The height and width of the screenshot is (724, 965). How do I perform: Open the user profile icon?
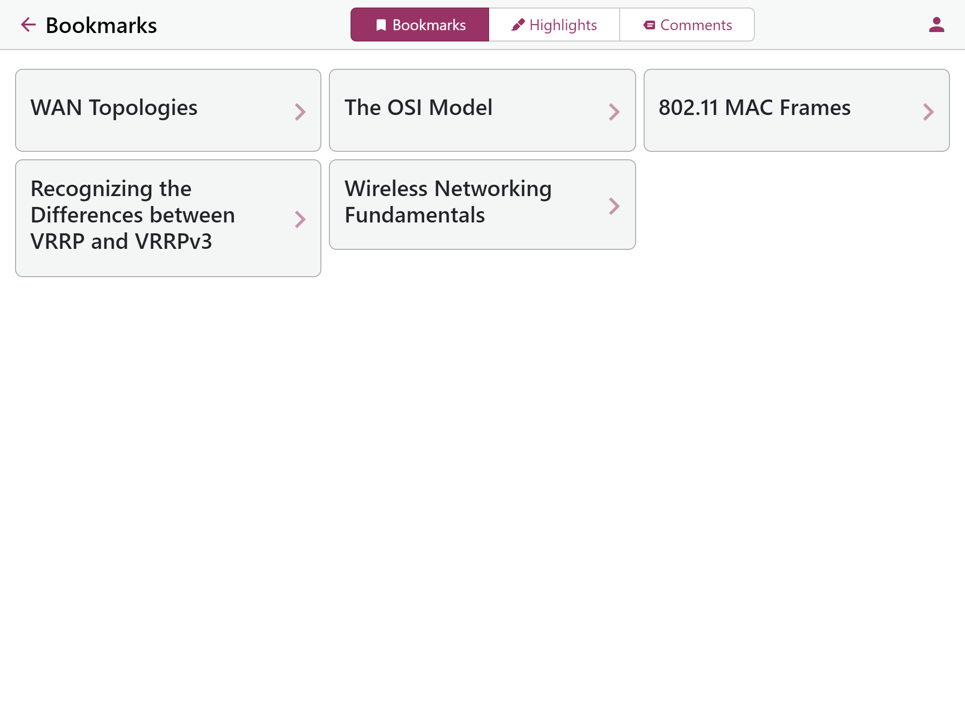936,25
